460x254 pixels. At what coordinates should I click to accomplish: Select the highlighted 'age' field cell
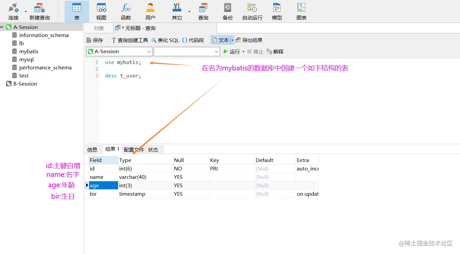pos(103,185)
